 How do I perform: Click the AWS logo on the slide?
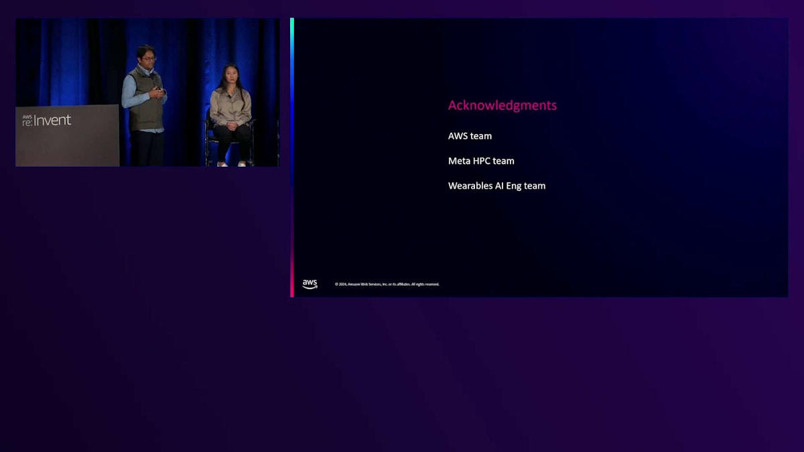tap(310, 284)
